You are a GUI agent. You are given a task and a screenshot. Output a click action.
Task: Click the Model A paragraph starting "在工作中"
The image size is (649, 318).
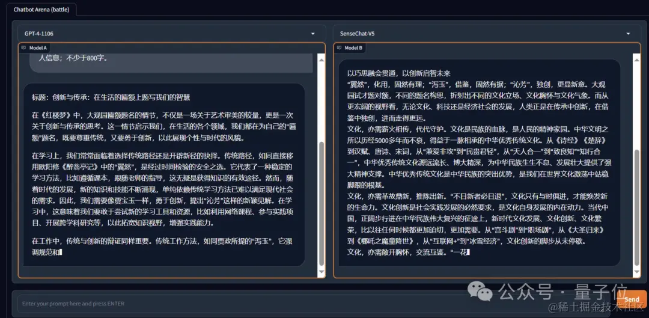(x=163, y=246)
